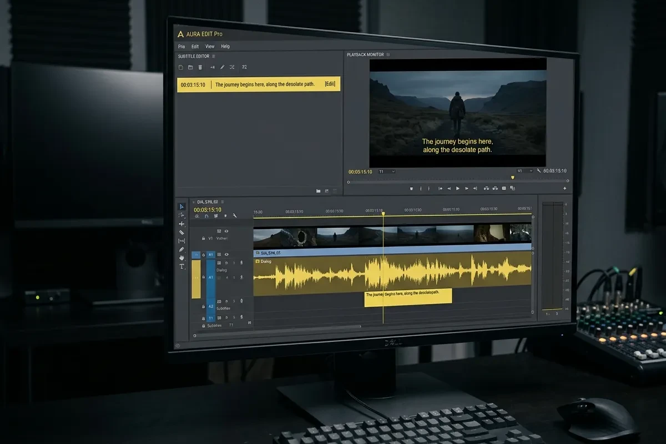666x444 pixels.
Task: Click the new subtitle file icon
Action: [180, 67]
